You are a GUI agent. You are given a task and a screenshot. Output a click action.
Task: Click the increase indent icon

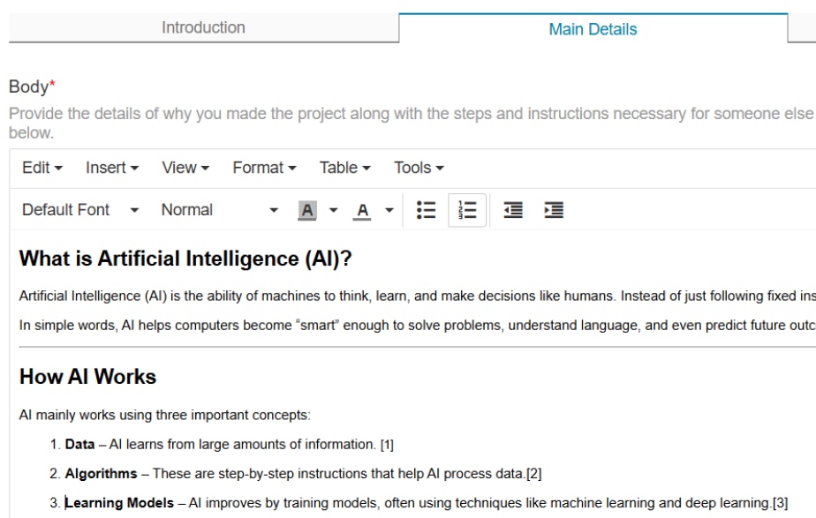click(554, 210)
